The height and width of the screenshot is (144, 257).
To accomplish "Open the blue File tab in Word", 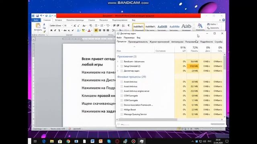I will [36, 20].
